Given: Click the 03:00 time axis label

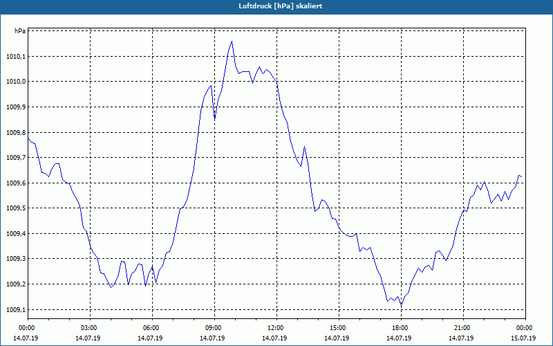Looking at the screenshot, I should [x=88, y=328].
